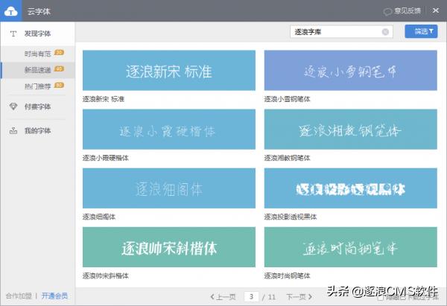The width and height of the screenshot is (447, 306).
Task: Close the 云字体 window
Action: pos(436,11)
